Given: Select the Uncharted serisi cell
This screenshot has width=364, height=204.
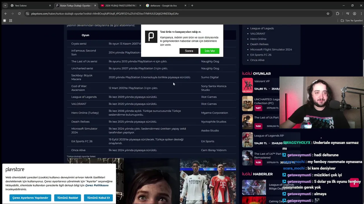Looking at the screenshot, I should coord(82,68).
